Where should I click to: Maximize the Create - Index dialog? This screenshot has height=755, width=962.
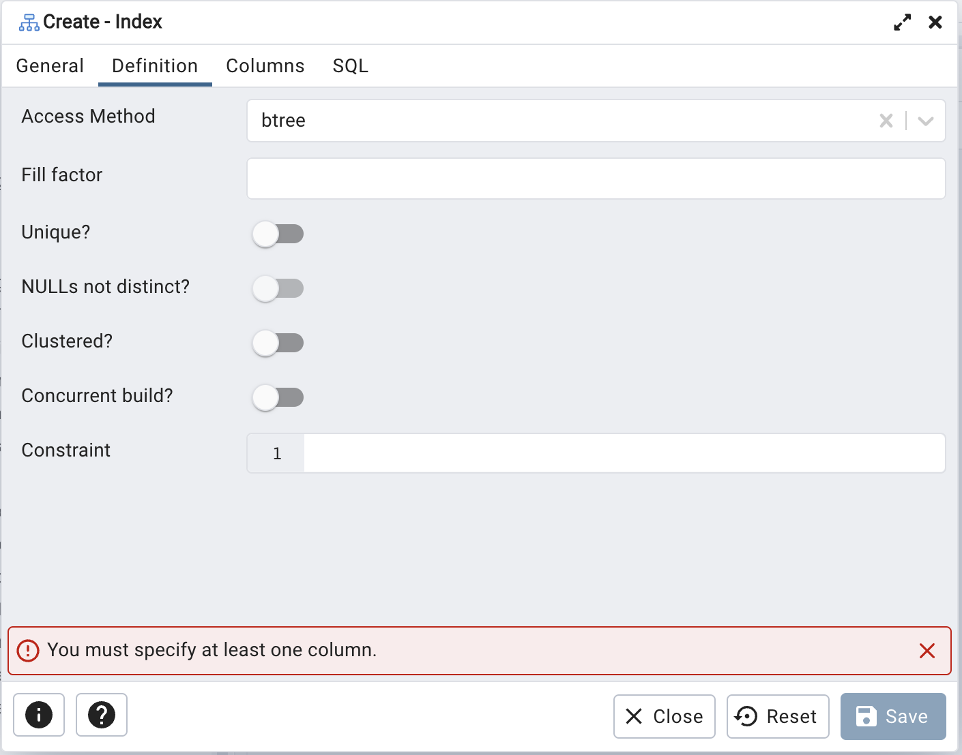(x=902, y=22)
